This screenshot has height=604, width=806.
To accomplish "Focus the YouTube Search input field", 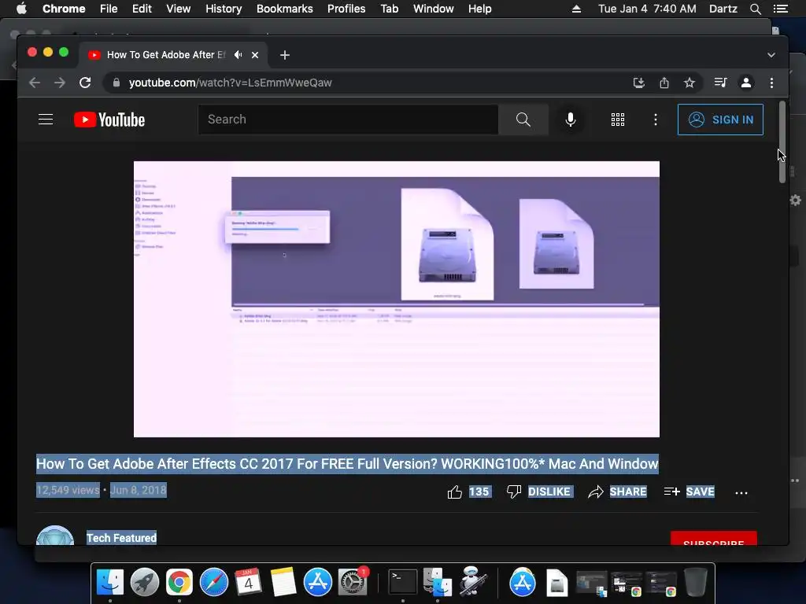I will point(348,120).
